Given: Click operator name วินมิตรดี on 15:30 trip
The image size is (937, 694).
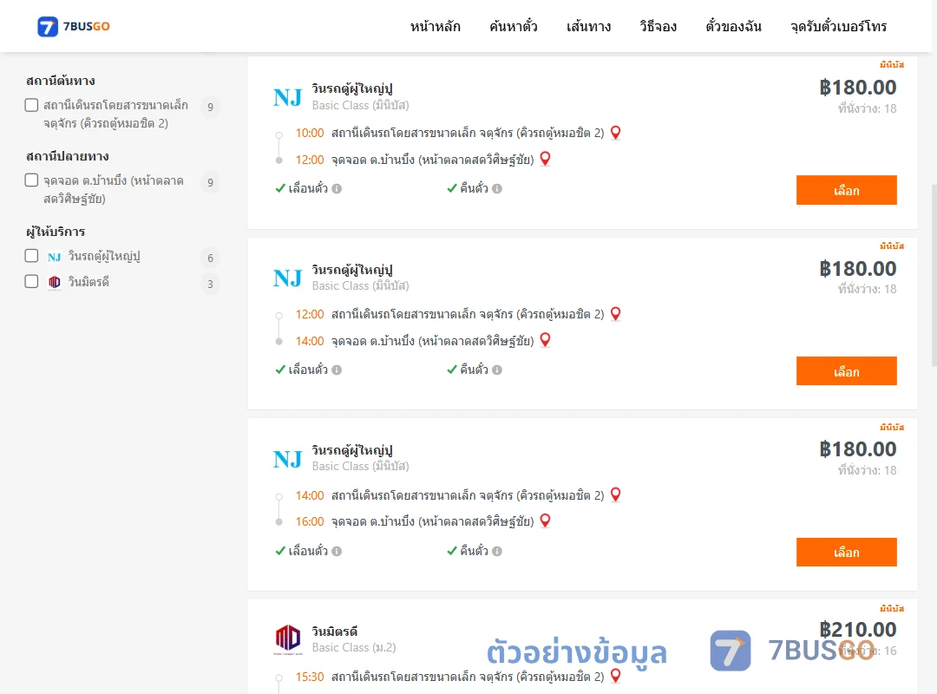Looking at the screenshot, I should point(335,632).
